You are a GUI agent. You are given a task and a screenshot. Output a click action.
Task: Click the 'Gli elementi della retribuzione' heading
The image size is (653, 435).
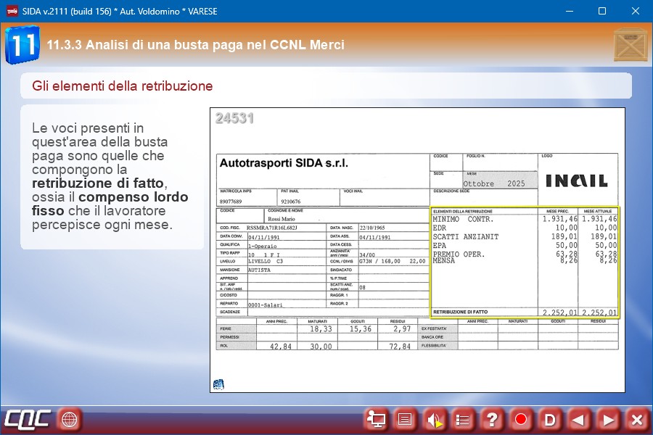pos(123,86)
